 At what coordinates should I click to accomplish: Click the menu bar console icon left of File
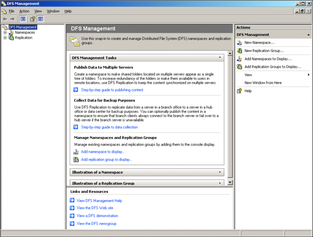click(4, 11)
